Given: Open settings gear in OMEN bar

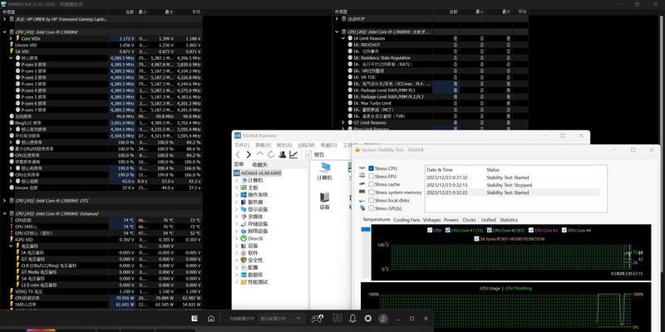Looking at the screenshot, I should click(368, 319).
